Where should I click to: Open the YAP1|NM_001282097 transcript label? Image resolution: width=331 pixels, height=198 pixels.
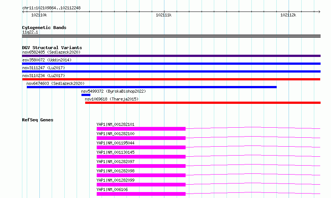click(x=115, y=162)
